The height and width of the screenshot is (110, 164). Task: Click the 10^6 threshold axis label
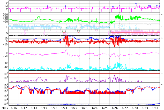click(x=6, y=78)
